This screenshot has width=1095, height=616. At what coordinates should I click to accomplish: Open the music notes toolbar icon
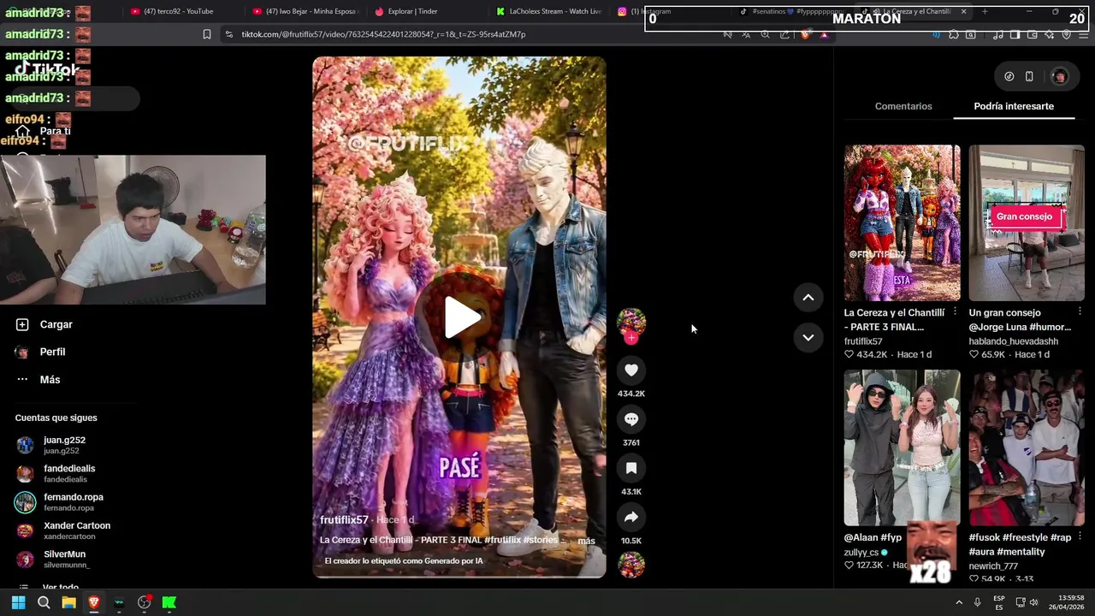click(997, 34)
